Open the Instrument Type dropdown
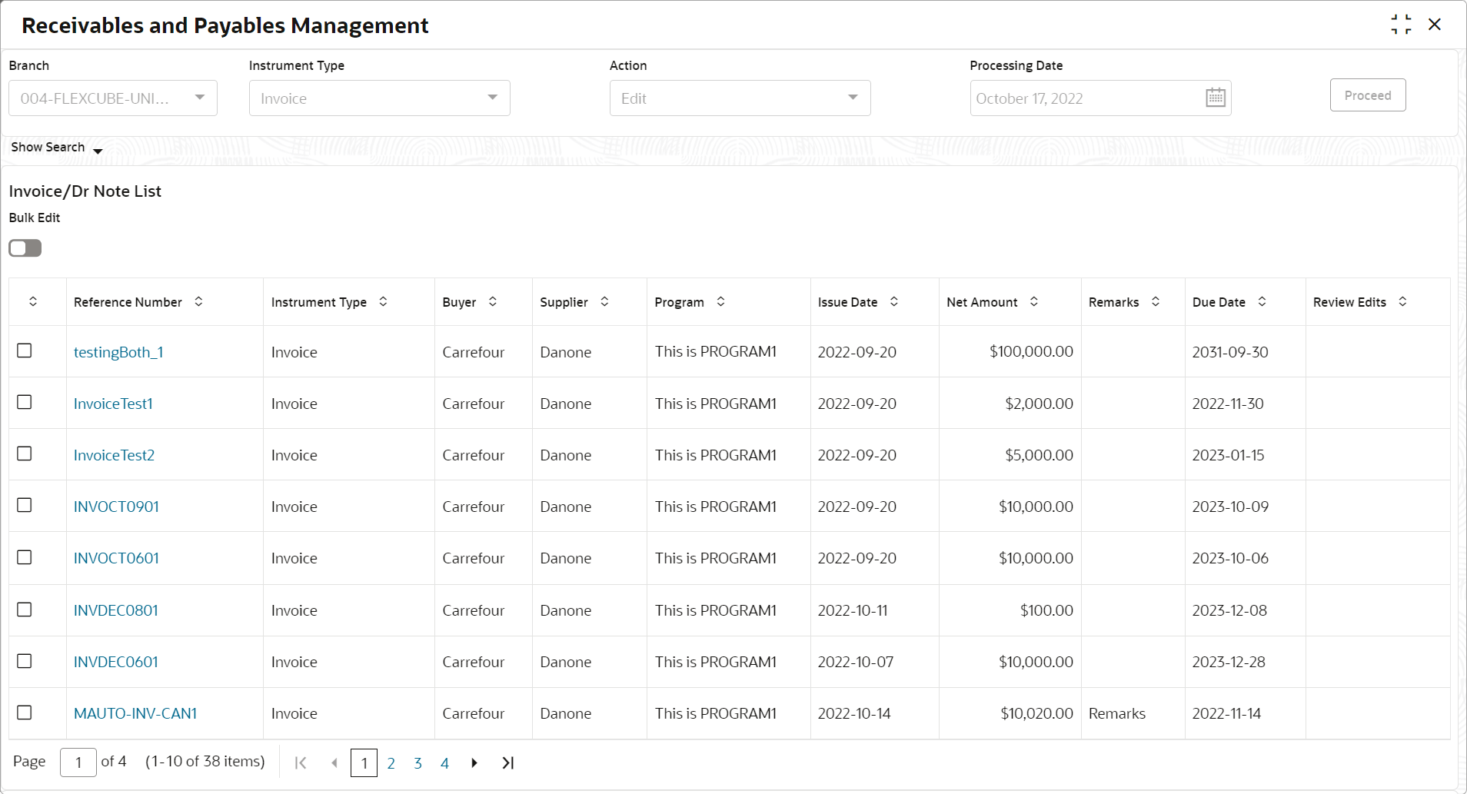The height and width of the screenshot is (794, 1467). pyautogui.click(x=380, y=98)
